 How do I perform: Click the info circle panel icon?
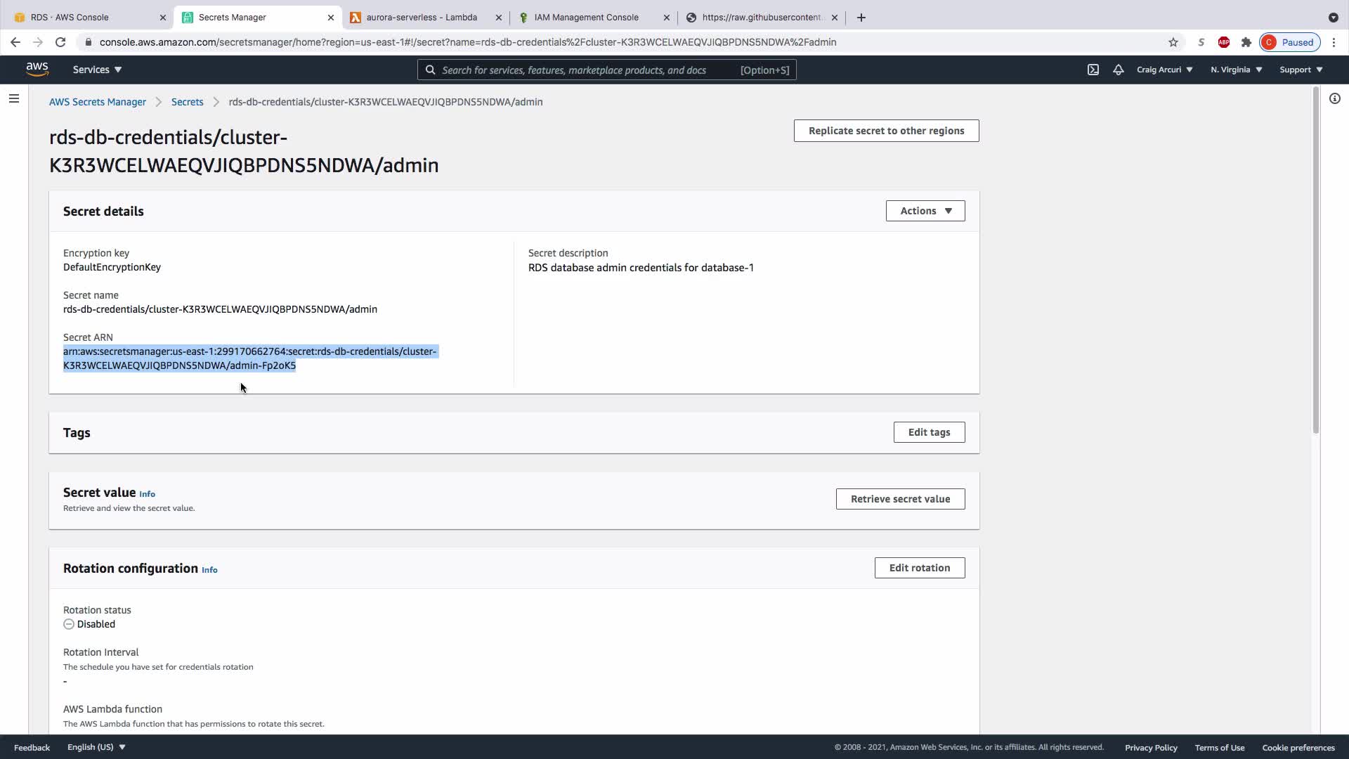pyautogui.click(x=1334, y=98)
